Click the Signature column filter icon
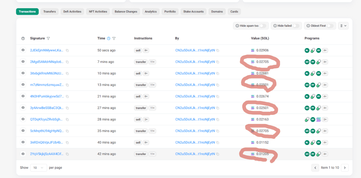Image resolution: width=361 pixels, height=178 pixels. [x=48, y=38]
